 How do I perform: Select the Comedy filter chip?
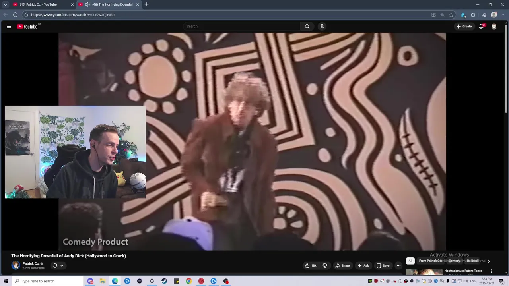pos(454,261)
